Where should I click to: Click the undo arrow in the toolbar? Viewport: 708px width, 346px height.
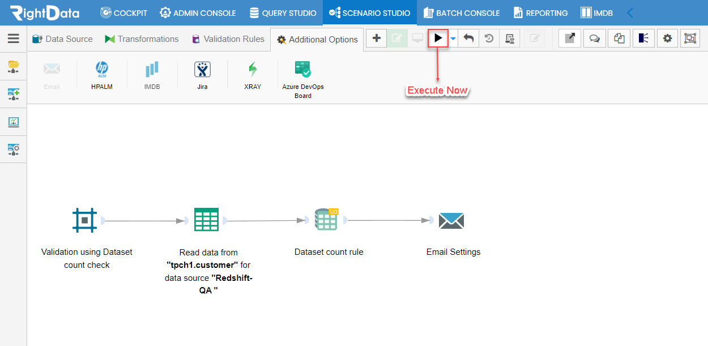[x=469, y=38]
